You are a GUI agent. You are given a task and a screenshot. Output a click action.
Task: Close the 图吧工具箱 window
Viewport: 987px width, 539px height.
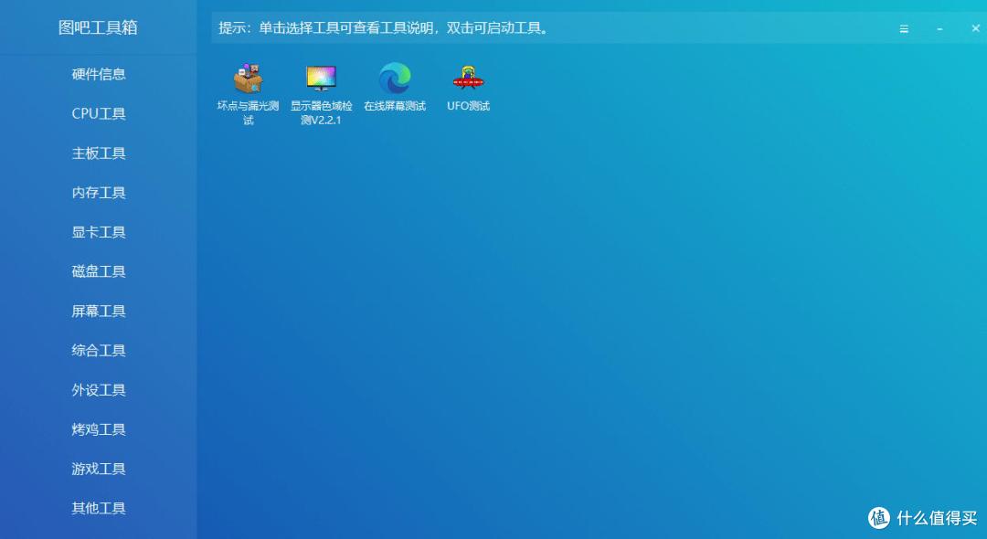(976, 28)
